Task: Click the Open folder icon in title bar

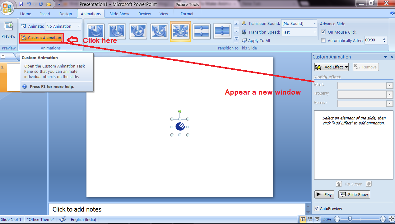Action: pos(49,4)
